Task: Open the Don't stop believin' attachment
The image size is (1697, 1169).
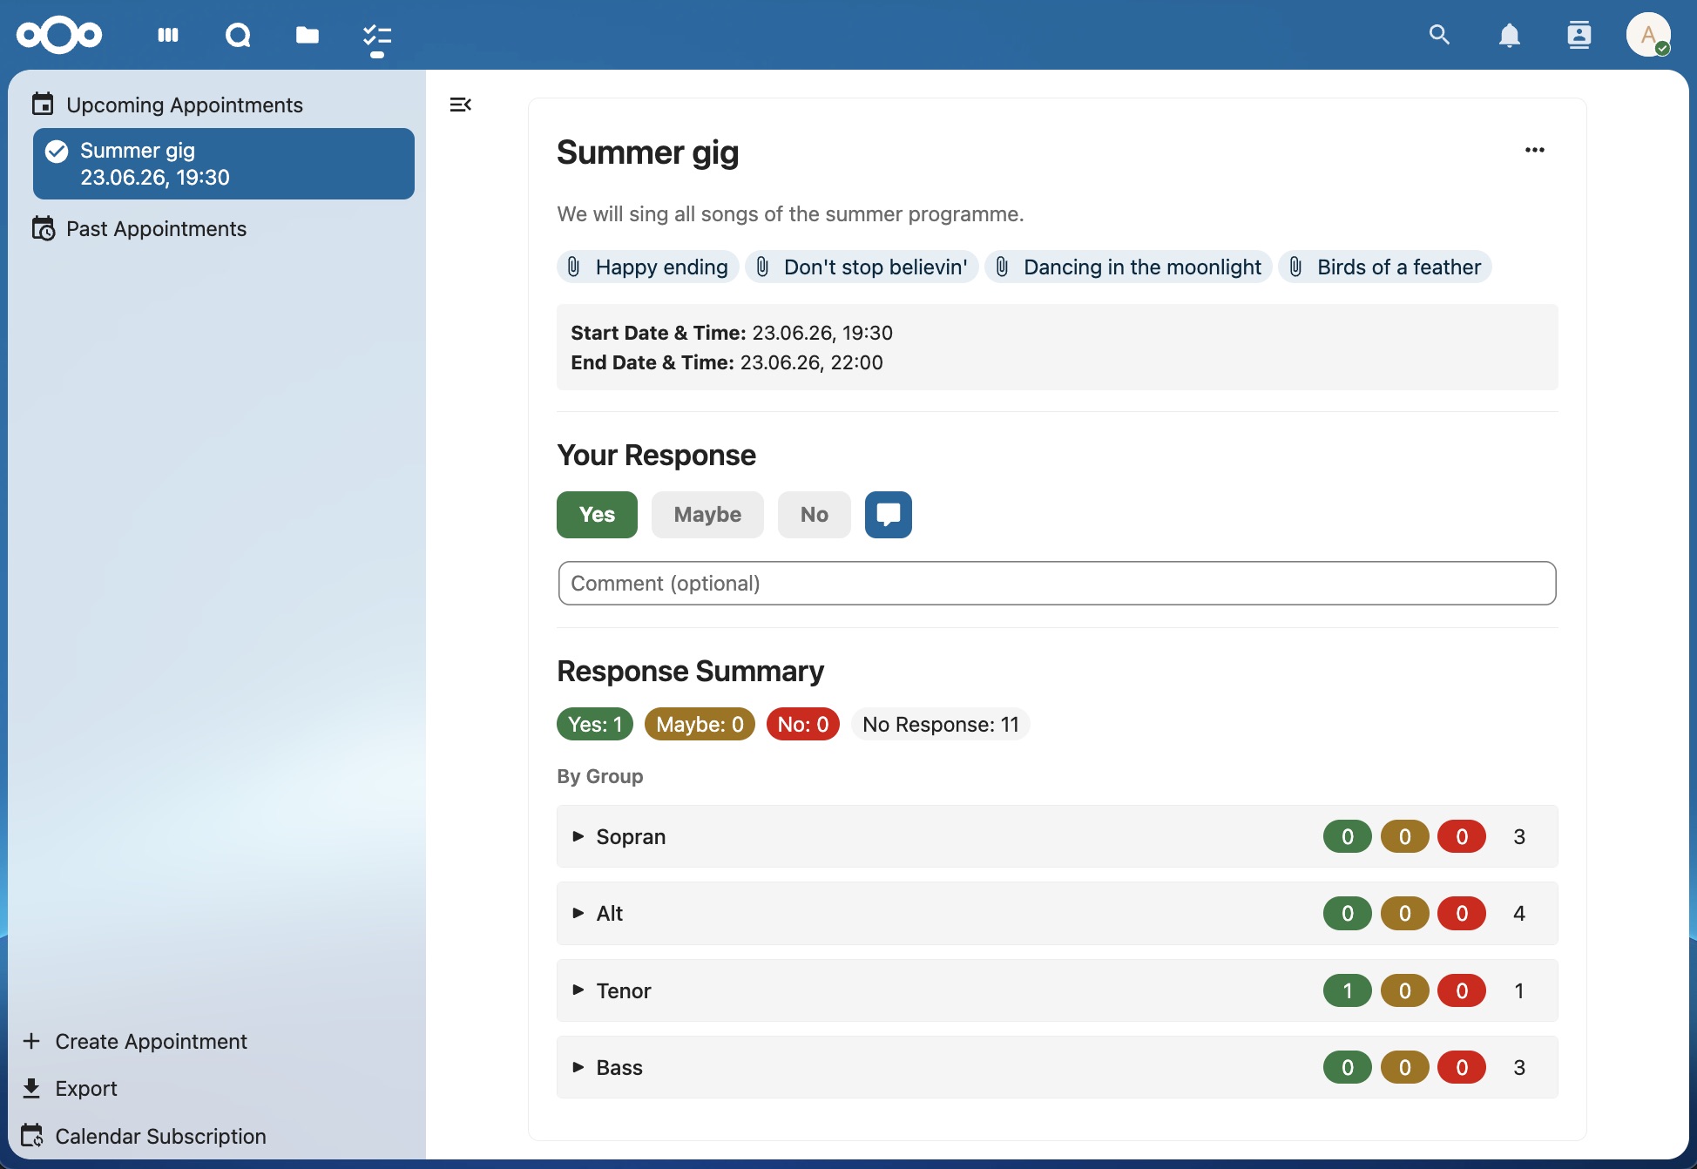Action: 862,267
